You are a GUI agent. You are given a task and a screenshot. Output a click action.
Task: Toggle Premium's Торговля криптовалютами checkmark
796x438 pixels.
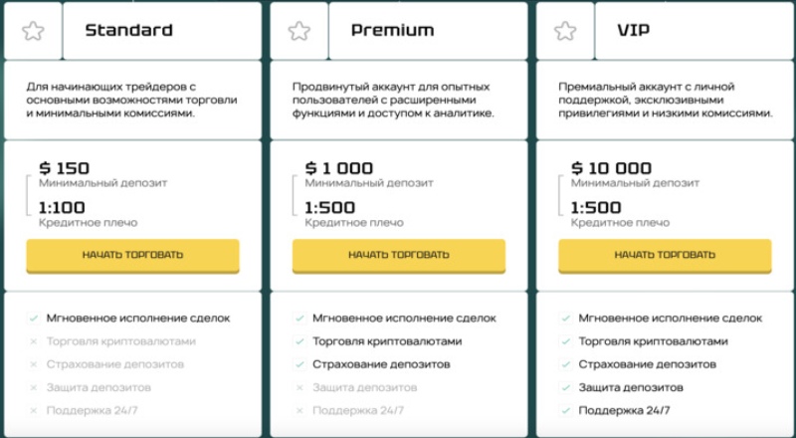click(x=299, y=341)
